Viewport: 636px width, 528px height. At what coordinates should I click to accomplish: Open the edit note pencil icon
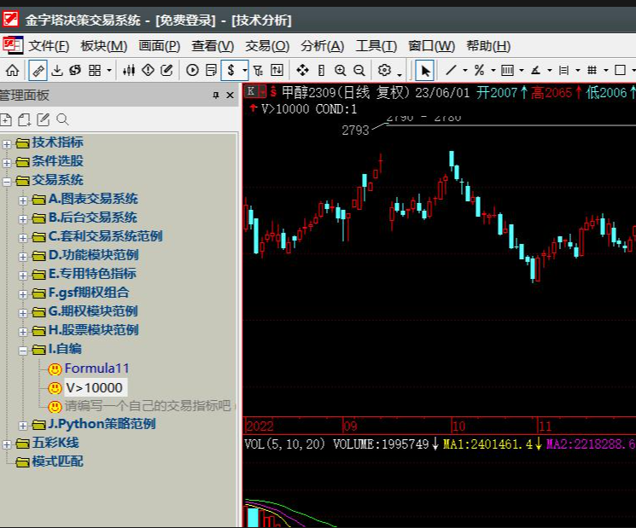click(166, 71)
